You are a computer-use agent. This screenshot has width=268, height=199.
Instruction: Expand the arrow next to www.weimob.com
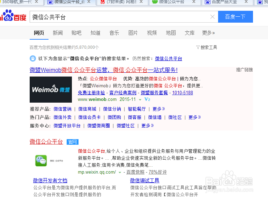[140, 99]
